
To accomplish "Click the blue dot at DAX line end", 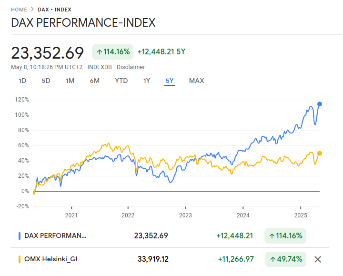I will 320,104.
